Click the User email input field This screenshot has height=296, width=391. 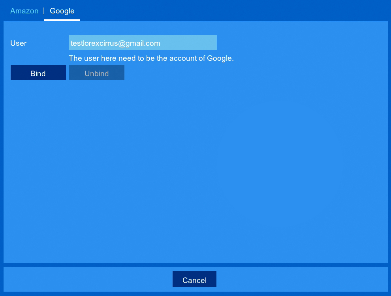coord(143,43)
